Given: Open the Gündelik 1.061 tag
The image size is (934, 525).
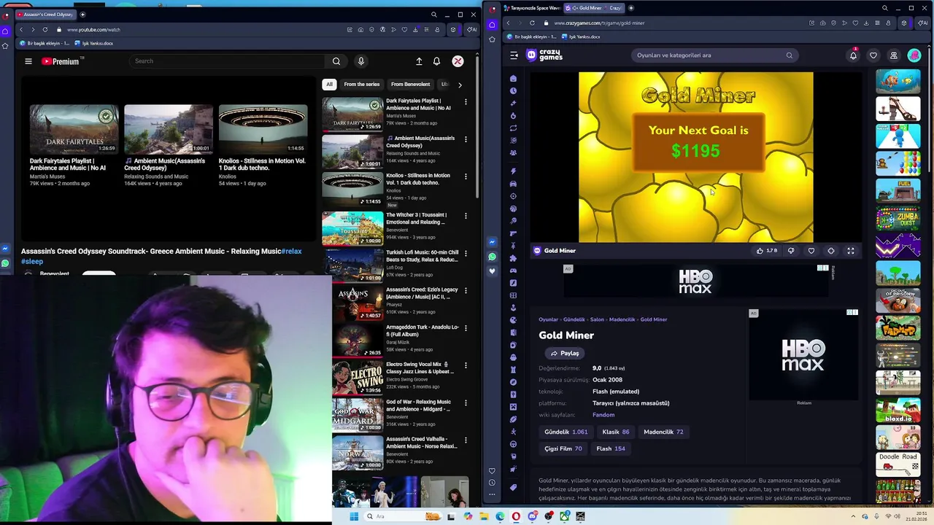Looking at the screenshot, I should point(566,432).
